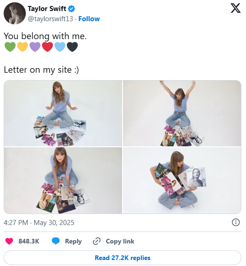
Task: Open the photo of her hugging the albums
Action: pos(182,180)
